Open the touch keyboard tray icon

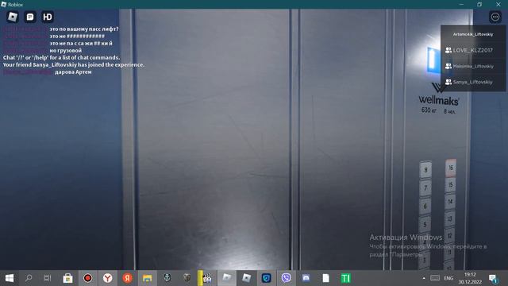click(435, 278)
